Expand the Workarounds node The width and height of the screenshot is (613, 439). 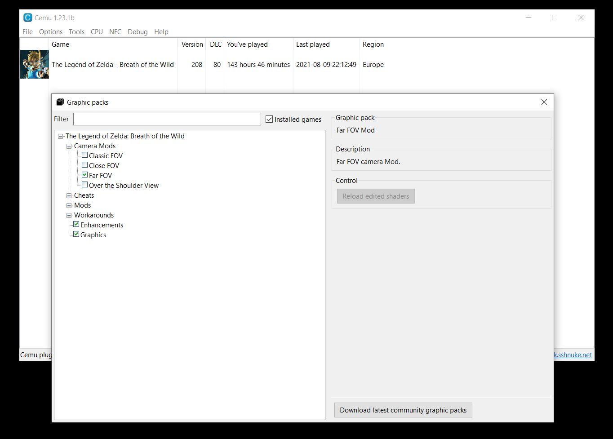pyautogui.click(x=69, y=215)
